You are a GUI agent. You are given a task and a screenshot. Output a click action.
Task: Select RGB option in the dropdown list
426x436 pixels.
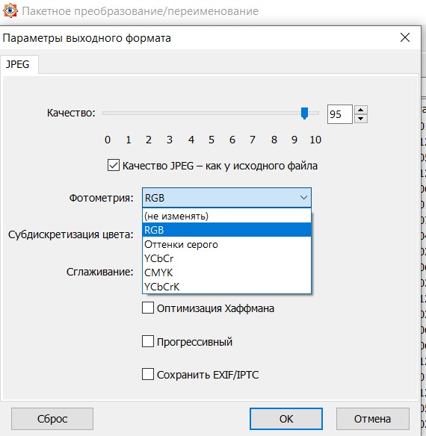click(x=226, y=230)
